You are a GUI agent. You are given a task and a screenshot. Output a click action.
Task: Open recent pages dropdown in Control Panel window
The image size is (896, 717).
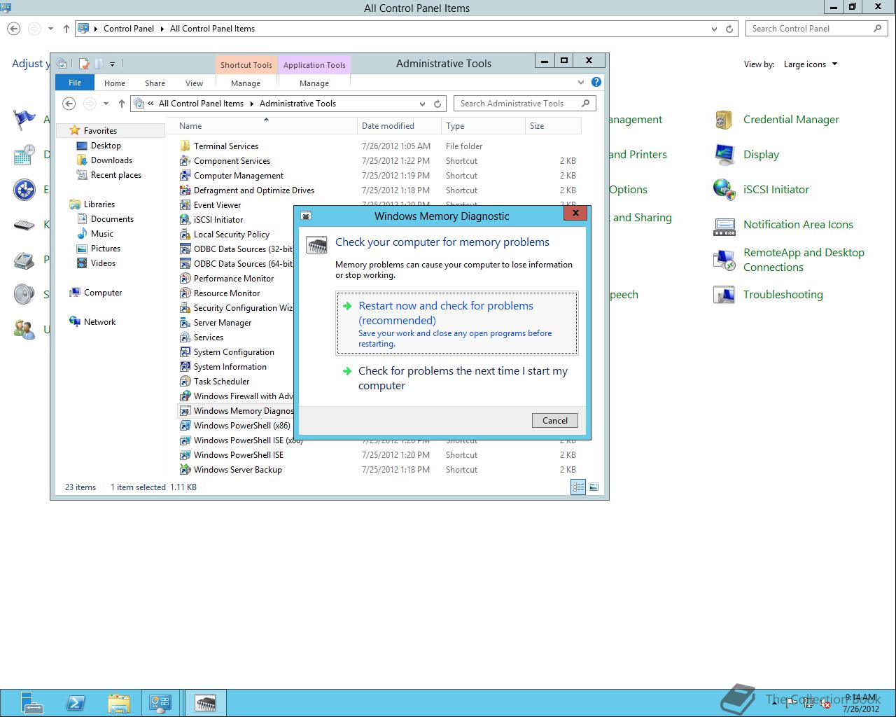(50, 29)
